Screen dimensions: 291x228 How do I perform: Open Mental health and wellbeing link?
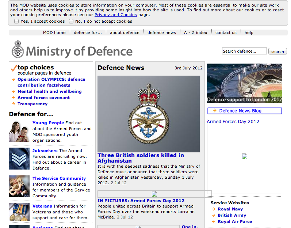[50, 91]
